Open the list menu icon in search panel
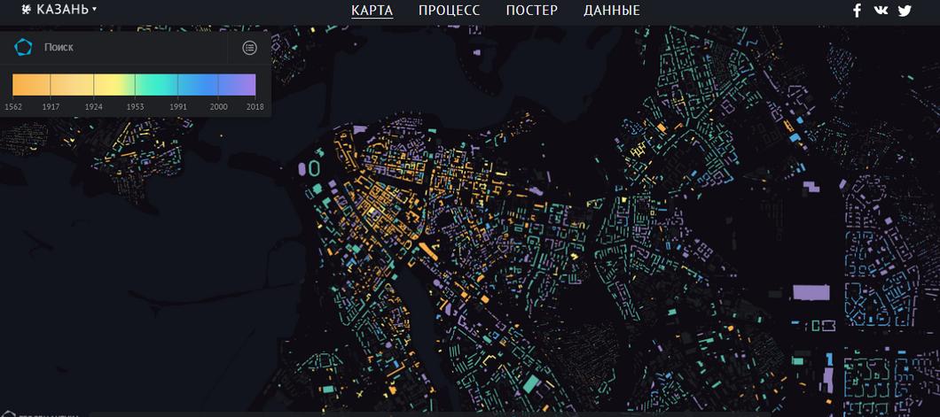 pyautogui.click(x=249, y=47)
